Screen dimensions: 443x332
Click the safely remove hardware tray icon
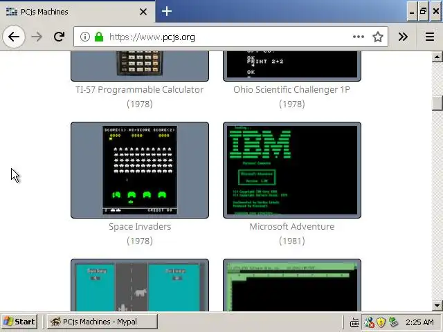click(x=393, y=322)
